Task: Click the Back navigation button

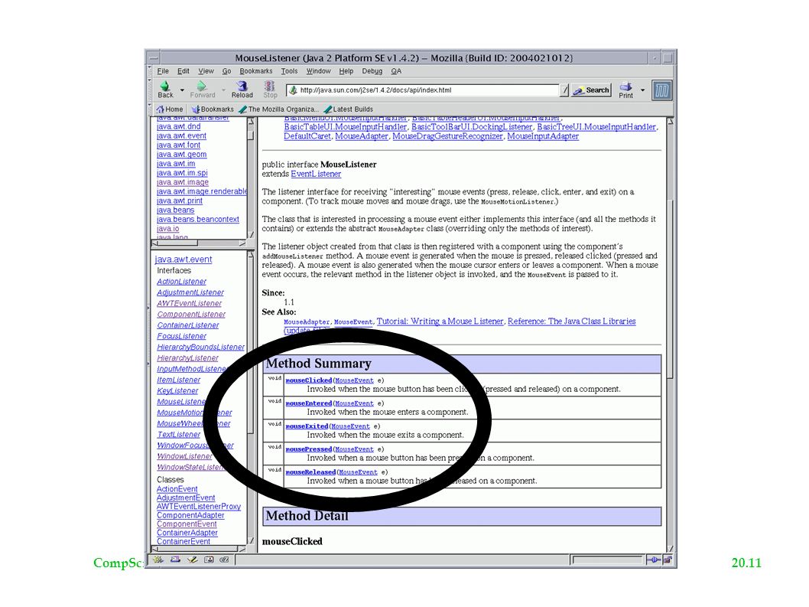Action: (166, 90)
